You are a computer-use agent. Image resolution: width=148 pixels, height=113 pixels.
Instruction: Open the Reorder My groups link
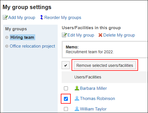(63, 18)
